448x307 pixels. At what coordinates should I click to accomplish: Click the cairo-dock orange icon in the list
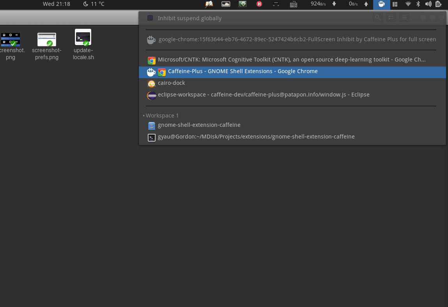[x=151, y=84]
